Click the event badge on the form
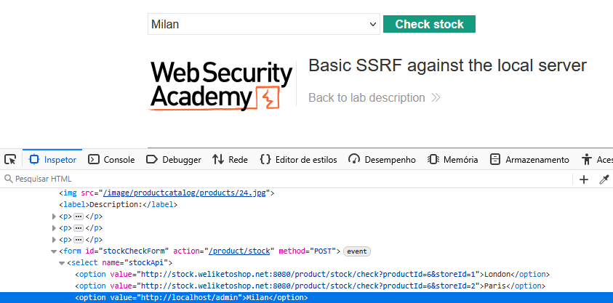 [x=357, y=251]
